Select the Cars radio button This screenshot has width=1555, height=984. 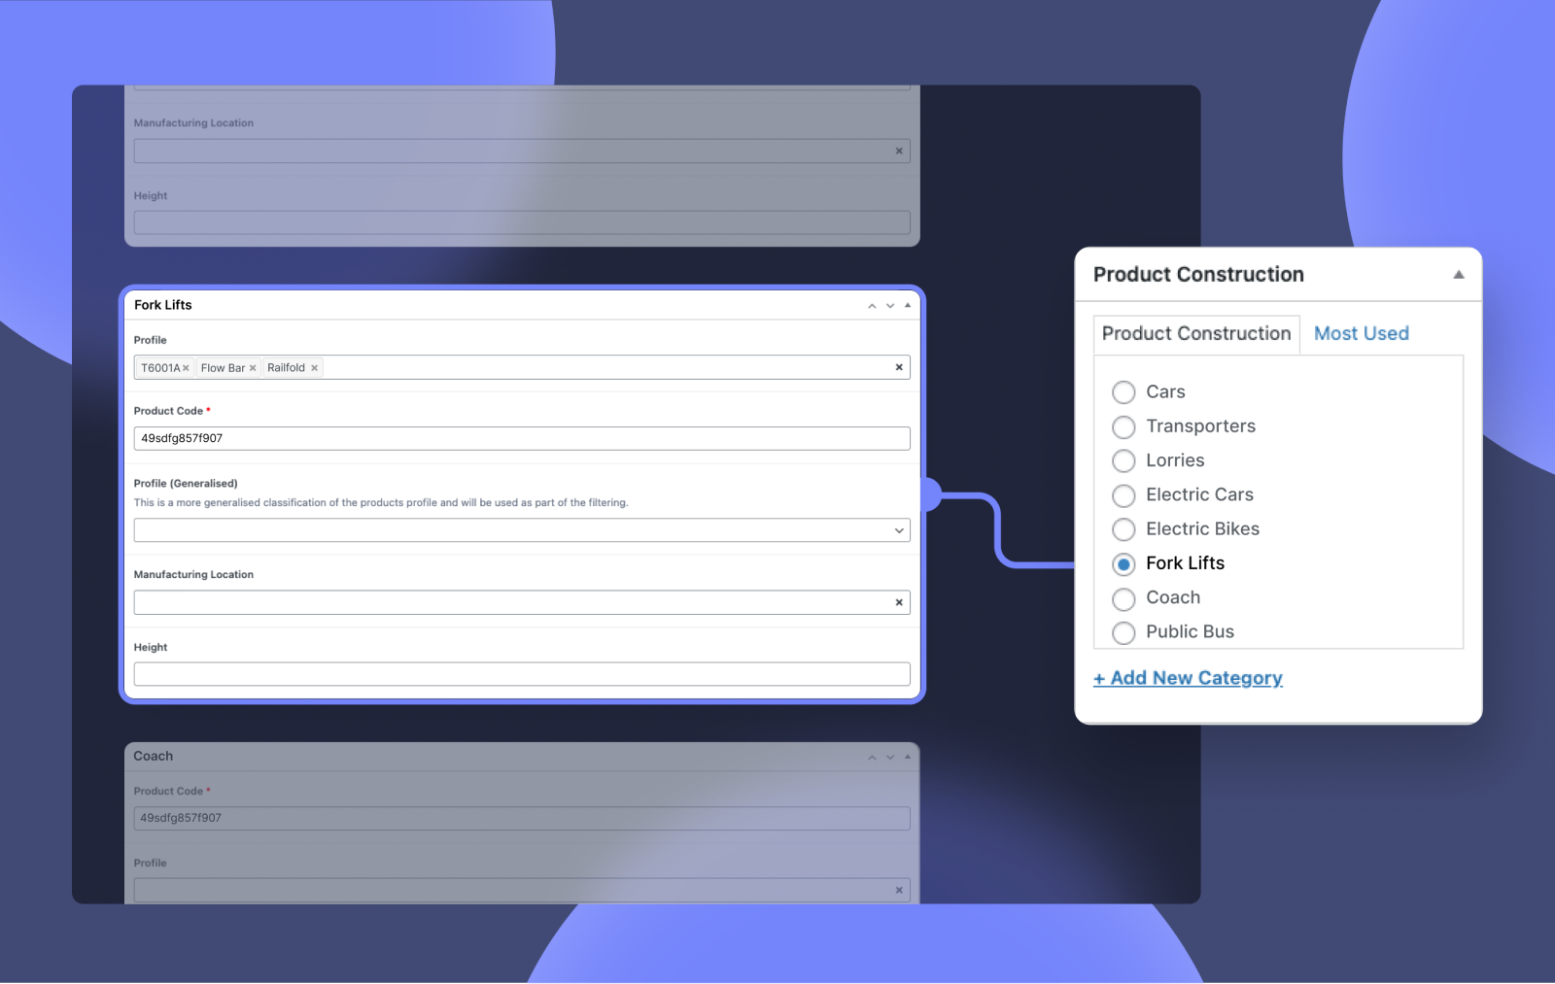pos(1123,392)
